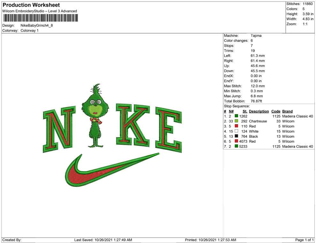316x243 pixels.
Task: Click the Total Bobbin value '76.87ft'
Action: [256, 101]
